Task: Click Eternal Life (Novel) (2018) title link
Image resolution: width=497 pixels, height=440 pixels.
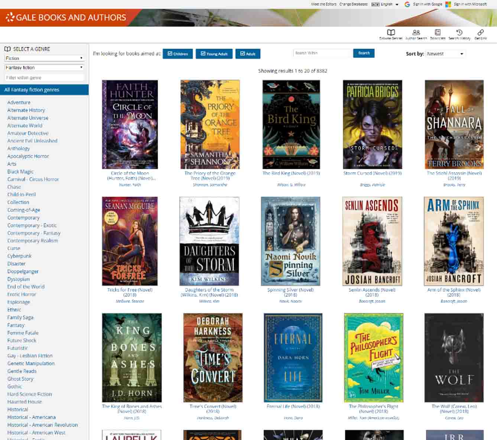Action: click(x=293, y=406)
